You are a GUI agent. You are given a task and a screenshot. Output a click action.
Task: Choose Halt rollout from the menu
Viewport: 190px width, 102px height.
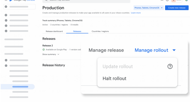114,78
